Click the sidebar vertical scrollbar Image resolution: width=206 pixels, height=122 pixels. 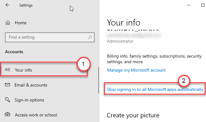(x=99, y=80)
